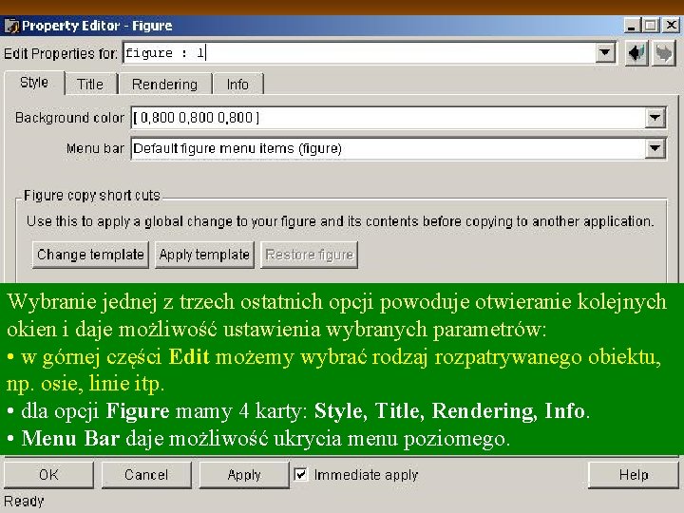The width and height of the screenshot is (684, 513).
Task: Open Help for the Property Editor
Action: tap(634, 475)
